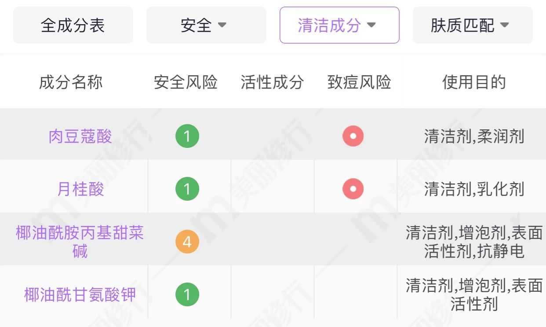
Task: Click the green safety badge for 肉豆蔻酸
Action: tap(187, 136)
